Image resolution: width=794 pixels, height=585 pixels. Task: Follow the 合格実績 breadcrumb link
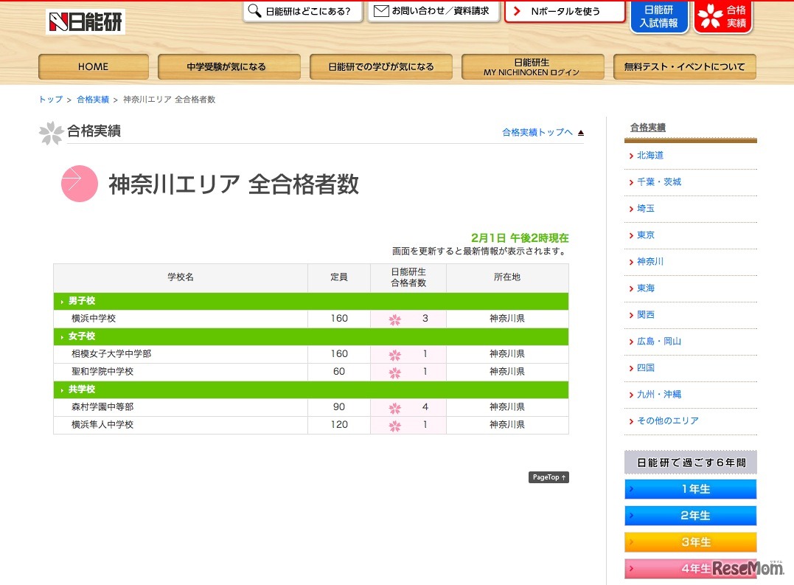(94, 99)
